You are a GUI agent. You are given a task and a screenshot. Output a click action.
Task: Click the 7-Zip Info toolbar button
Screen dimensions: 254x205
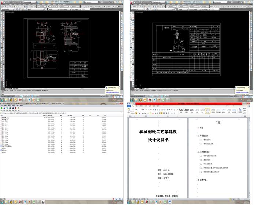click(x=19, y=108)
